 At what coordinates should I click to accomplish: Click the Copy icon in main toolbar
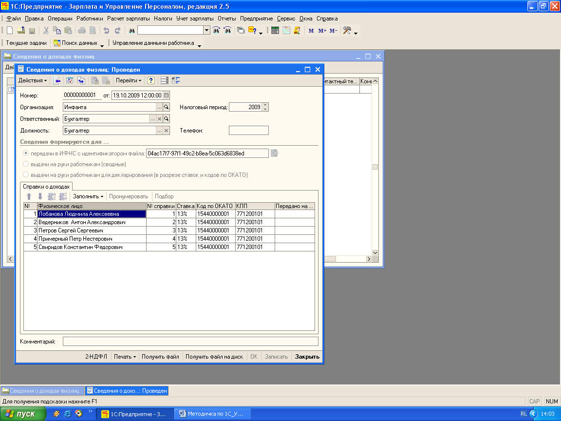point(57,30)
